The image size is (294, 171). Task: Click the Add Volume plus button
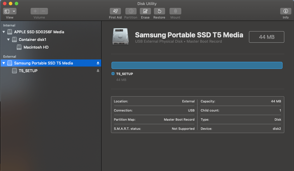pyautogui.click(x=35, y=11)
